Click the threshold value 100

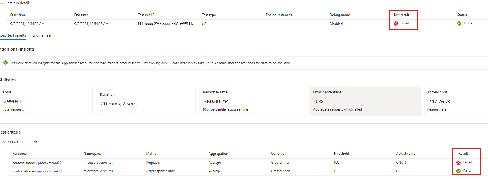336,163
